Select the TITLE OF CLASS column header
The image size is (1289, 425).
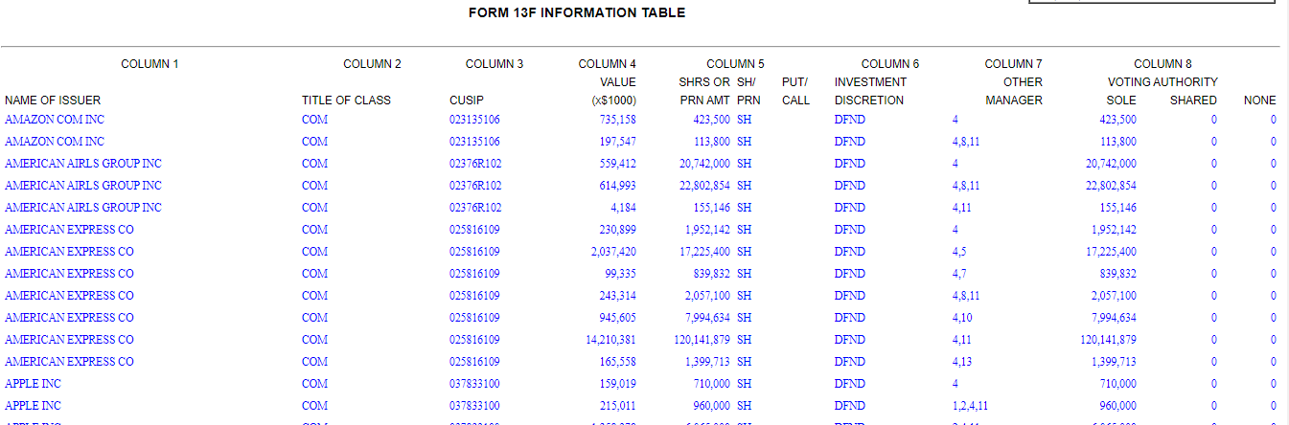click(346, 101)
